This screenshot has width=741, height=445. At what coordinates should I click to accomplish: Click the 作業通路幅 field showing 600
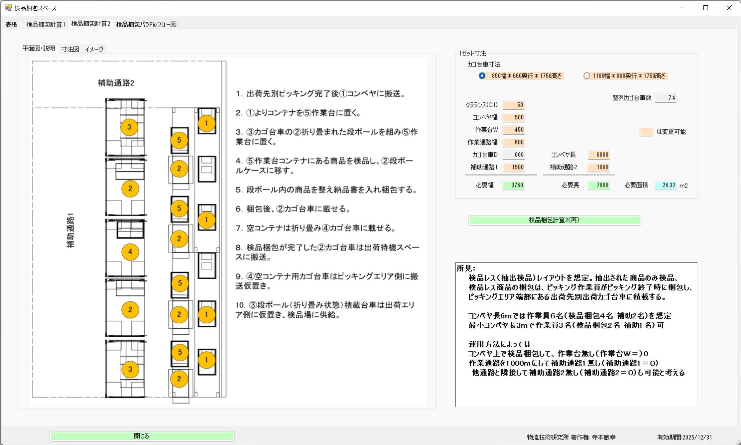(514, 142)
